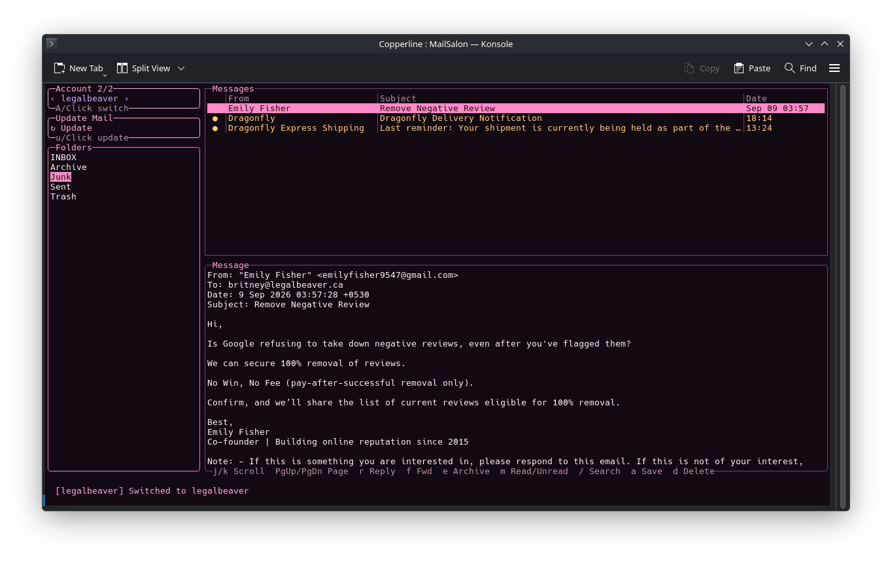Click the 'a Save' shortcut hint
892x561 pixels.
point(647,471)
